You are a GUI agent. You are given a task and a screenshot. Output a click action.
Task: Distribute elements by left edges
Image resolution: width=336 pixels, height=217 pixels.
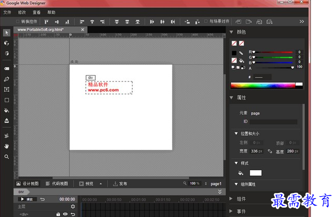tap(152, 21)
